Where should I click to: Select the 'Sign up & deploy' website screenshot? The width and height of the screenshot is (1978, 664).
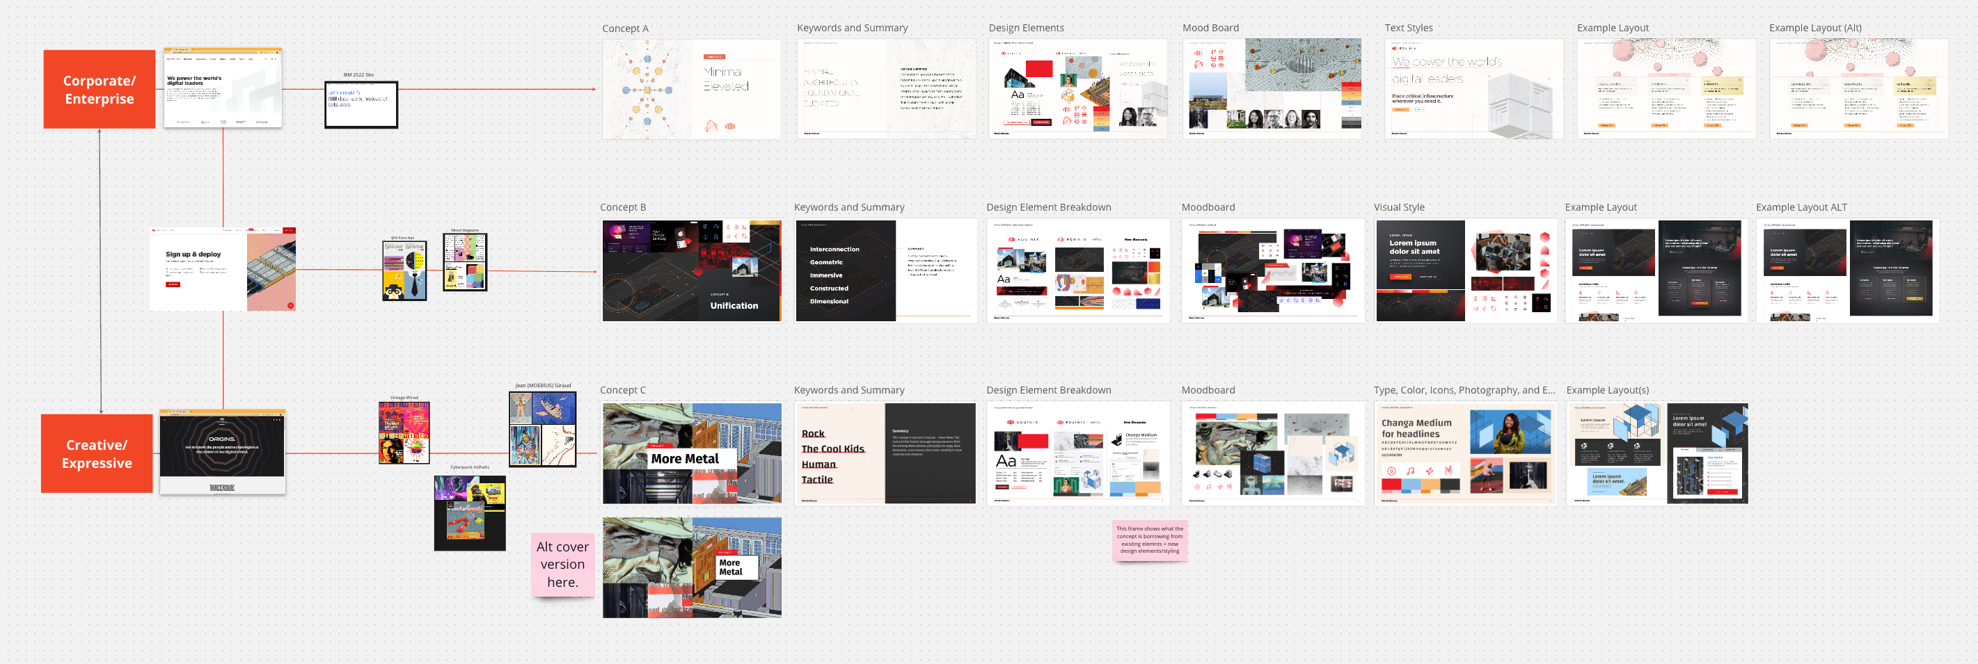click(223, 269)
